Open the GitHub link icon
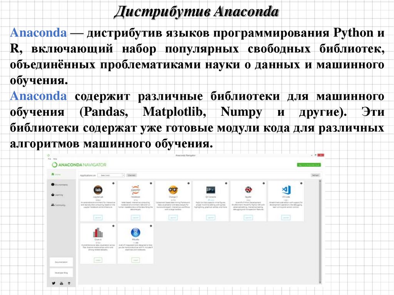 tap(69, 283)
